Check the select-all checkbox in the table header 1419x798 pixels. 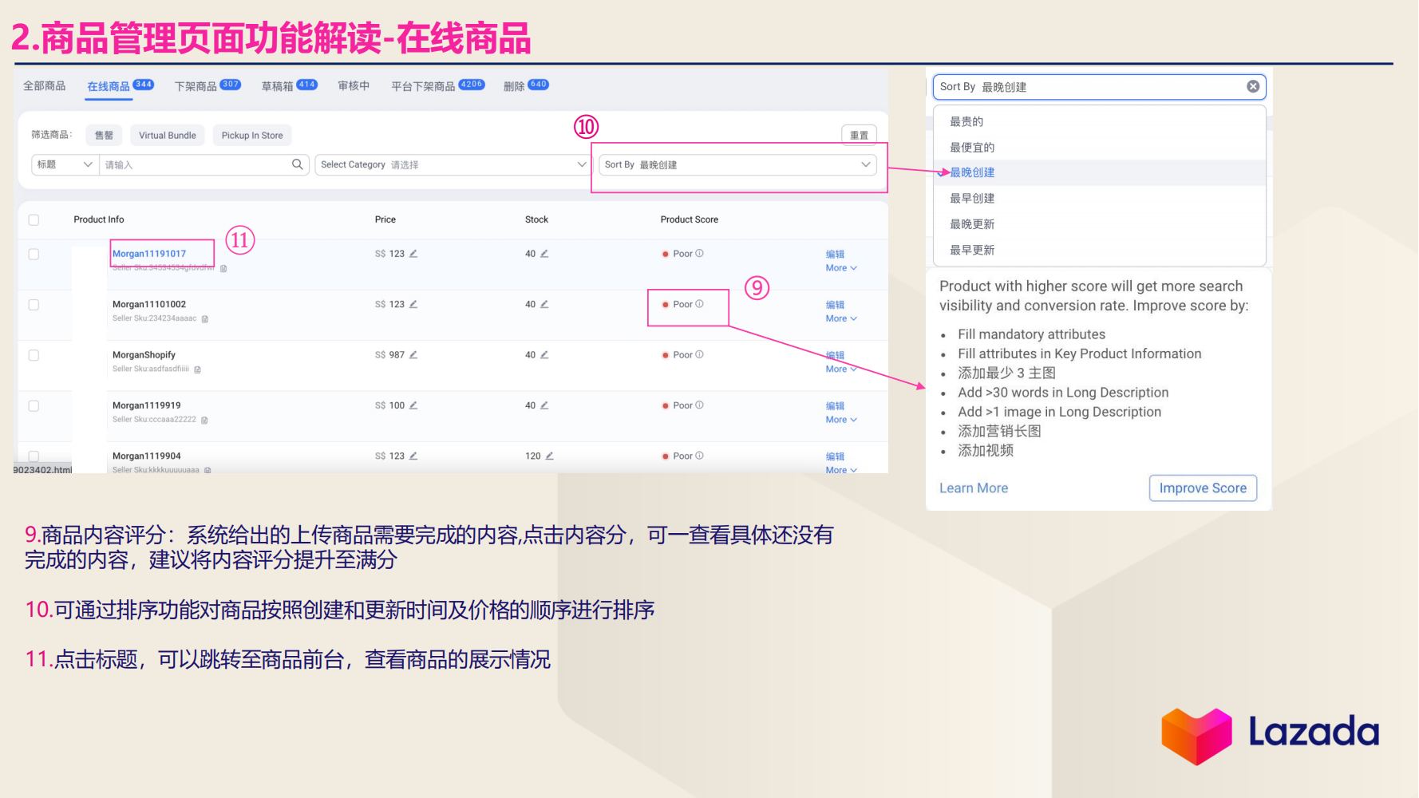[34, 219]
